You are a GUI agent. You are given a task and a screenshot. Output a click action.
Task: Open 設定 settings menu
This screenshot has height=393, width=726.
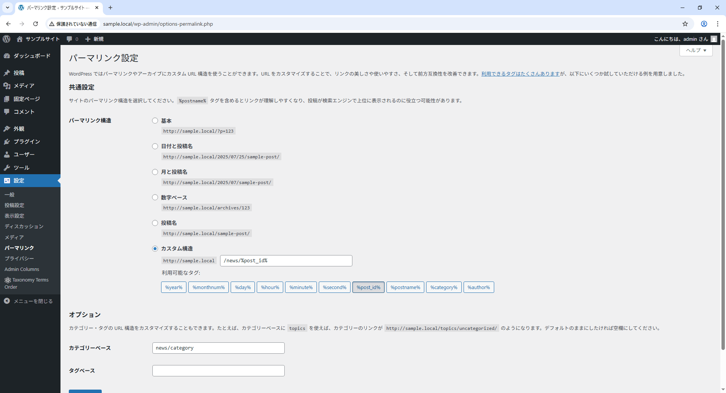click(x=30, y=181)
